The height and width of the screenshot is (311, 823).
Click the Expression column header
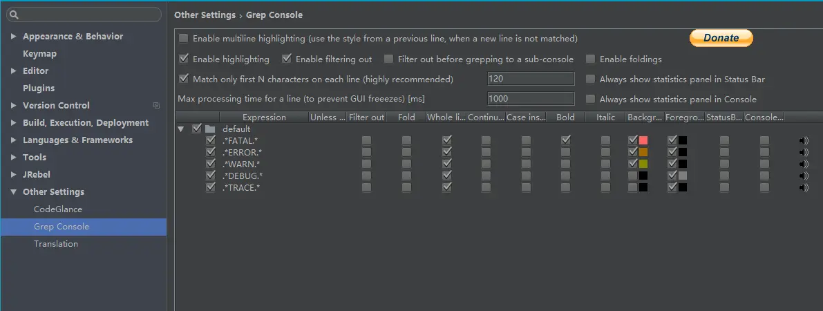coord(264,117)
